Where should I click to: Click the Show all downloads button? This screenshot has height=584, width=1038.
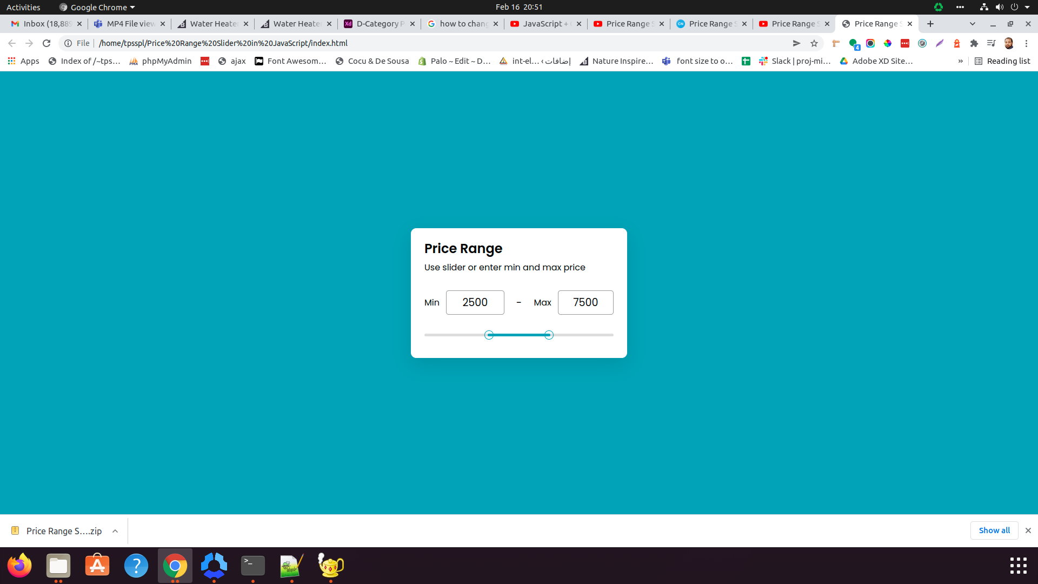point(994,530)
